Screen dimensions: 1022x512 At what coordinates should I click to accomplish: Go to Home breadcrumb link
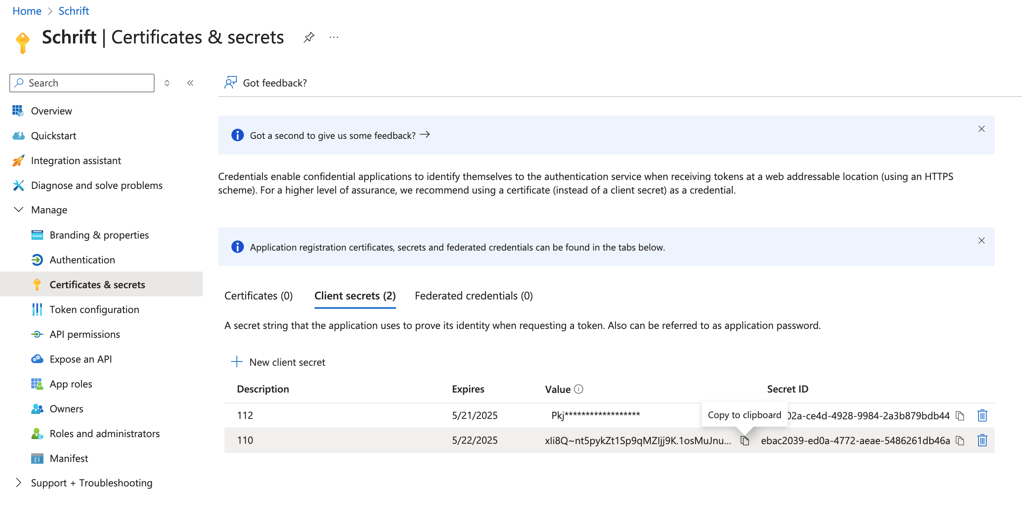pos(26,11)
